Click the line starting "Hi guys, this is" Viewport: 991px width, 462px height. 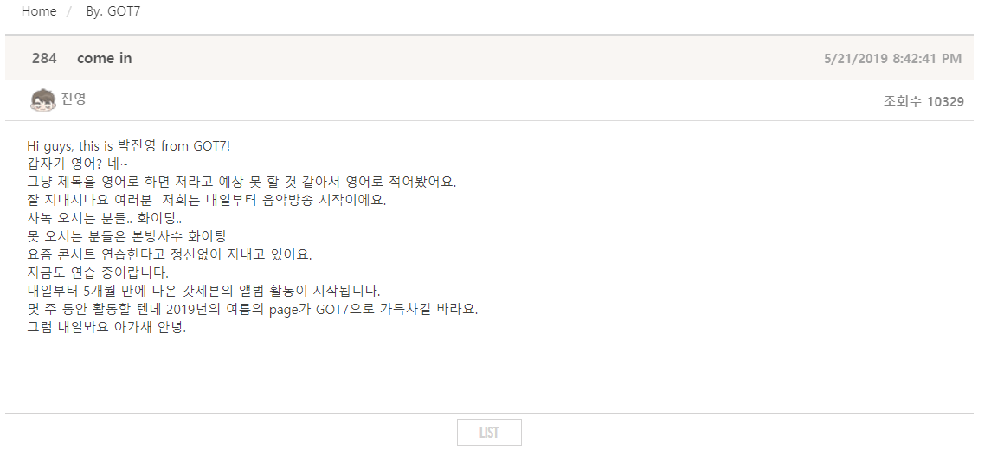tap(129, 146)
